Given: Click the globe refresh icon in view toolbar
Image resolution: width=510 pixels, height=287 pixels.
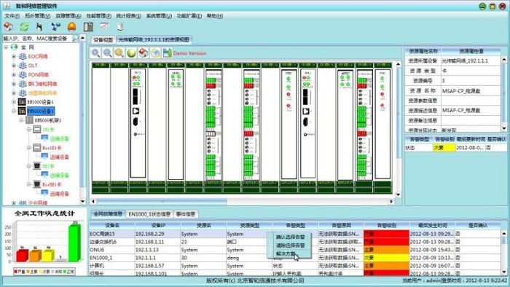Looking at the screenshot, I should pyautogui.click(x=155, y=52).
